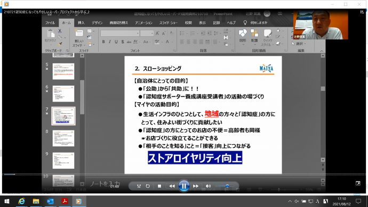The height and width of the screenshot is (207, 368).
Task: Switch to the Design (デザイン) tab
Action: click(x=97, y=23)
